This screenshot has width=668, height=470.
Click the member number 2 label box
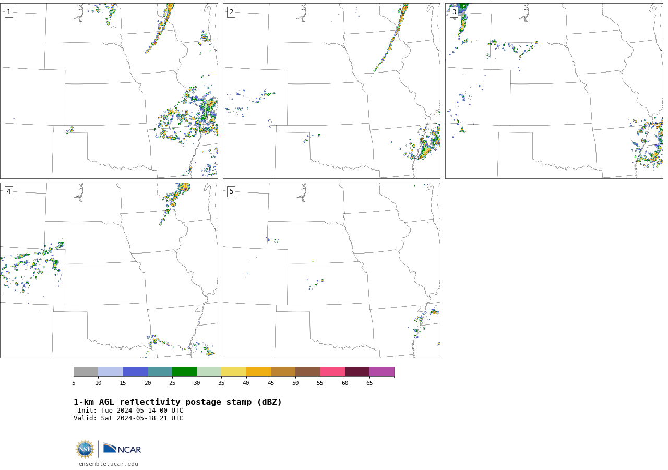pos(231,12)
